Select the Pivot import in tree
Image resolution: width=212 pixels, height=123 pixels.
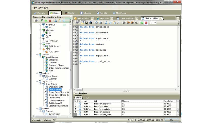pyautogui.click(x=51, y=71)
